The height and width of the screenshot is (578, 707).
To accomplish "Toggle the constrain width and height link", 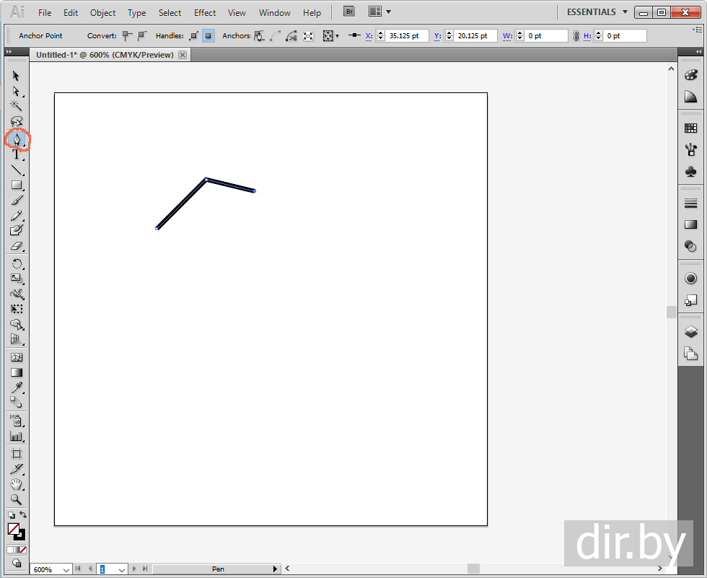I will coord(576,35).
